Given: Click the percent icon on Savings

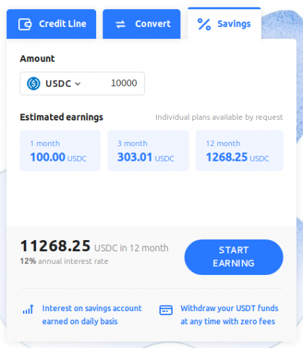Looking at the screenshot, I should [x=204, y=24].
